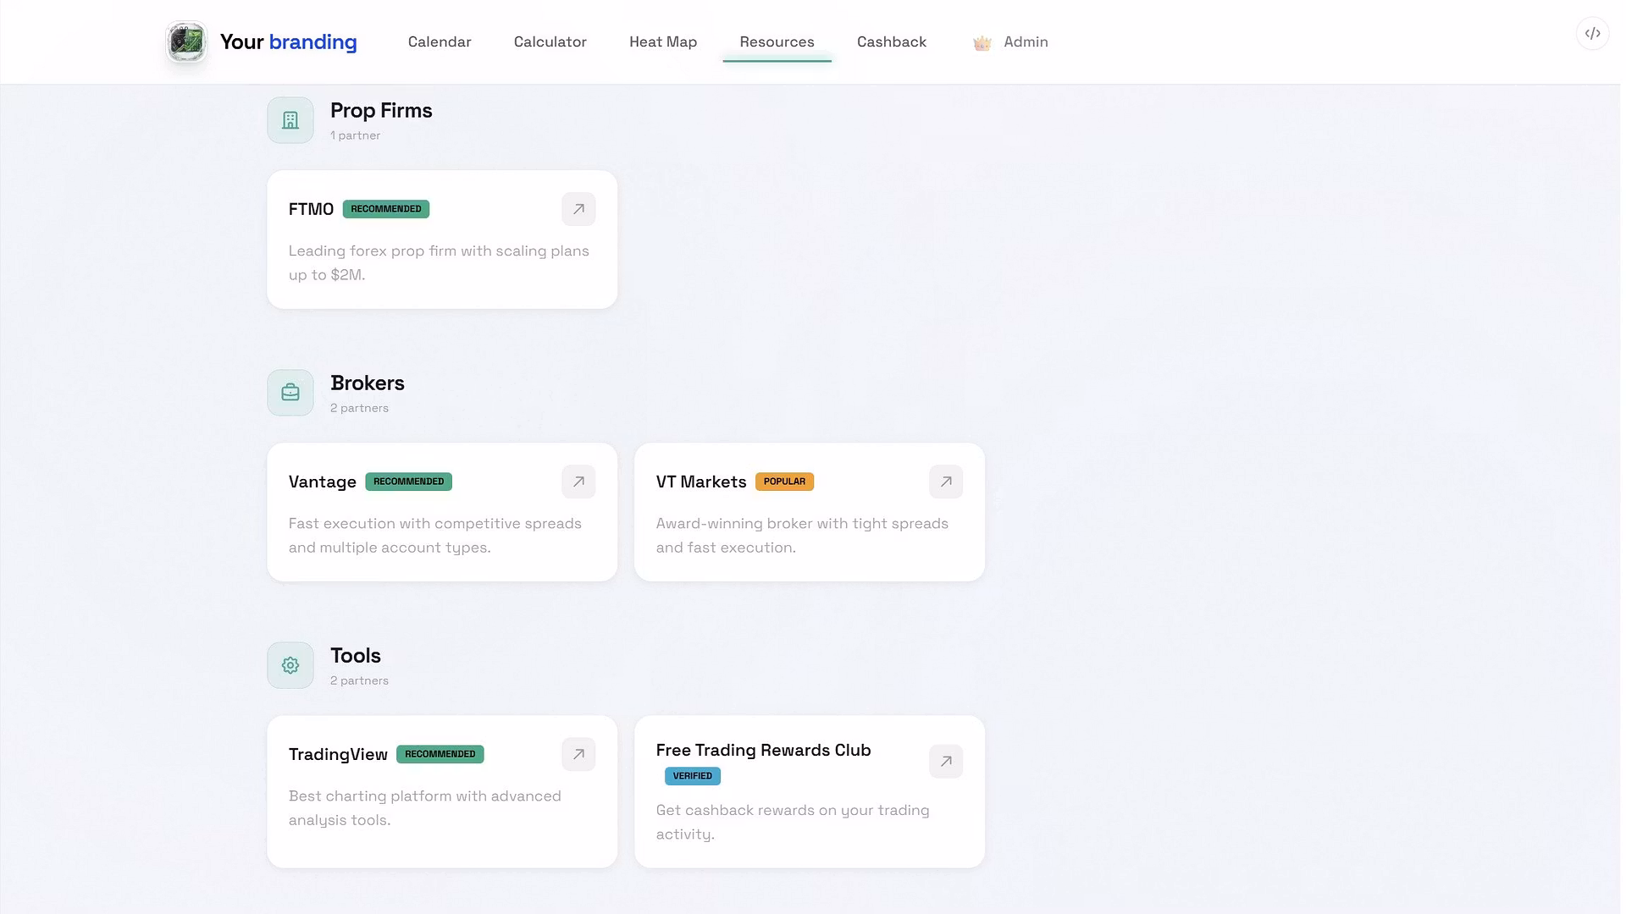Click the Resources tab
1626x914 pixels.
(x=777, y=41)
